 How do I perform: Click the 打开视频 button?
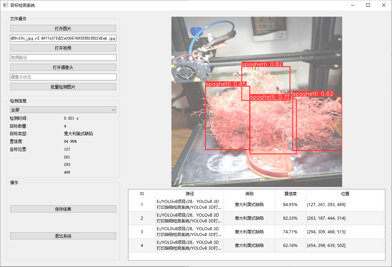[63, 48]
